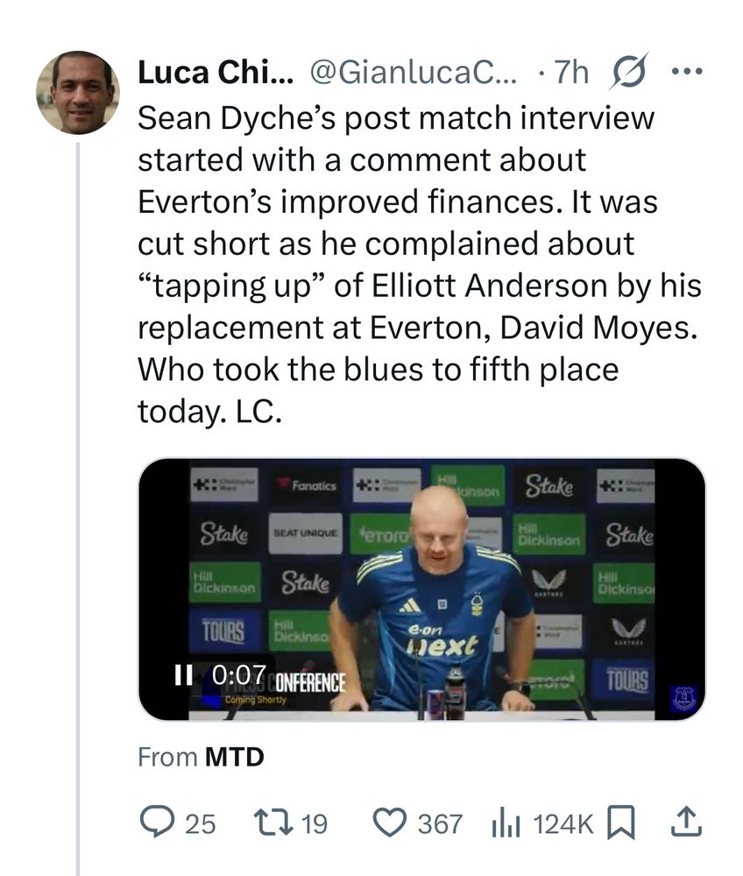Open the MTD video source link
This screenshot has width=743, height=876.
pos(234,758)
